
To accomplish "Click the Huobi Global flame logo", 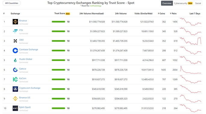I will (x=15, y=60).
